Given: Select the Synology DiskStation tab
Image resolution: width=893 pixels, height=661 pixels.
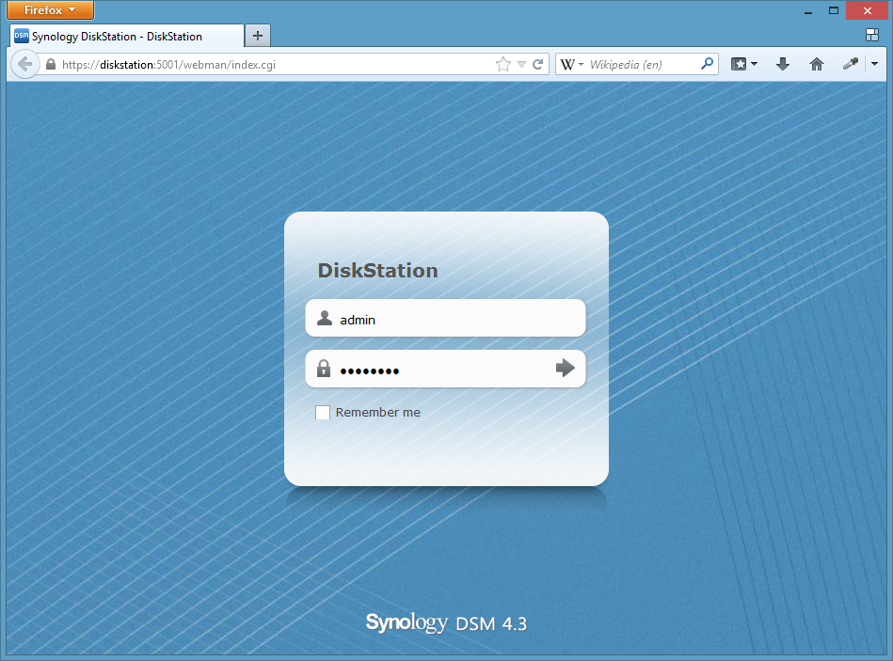Looking at the screenshot, I should click(x=126, y=37).
